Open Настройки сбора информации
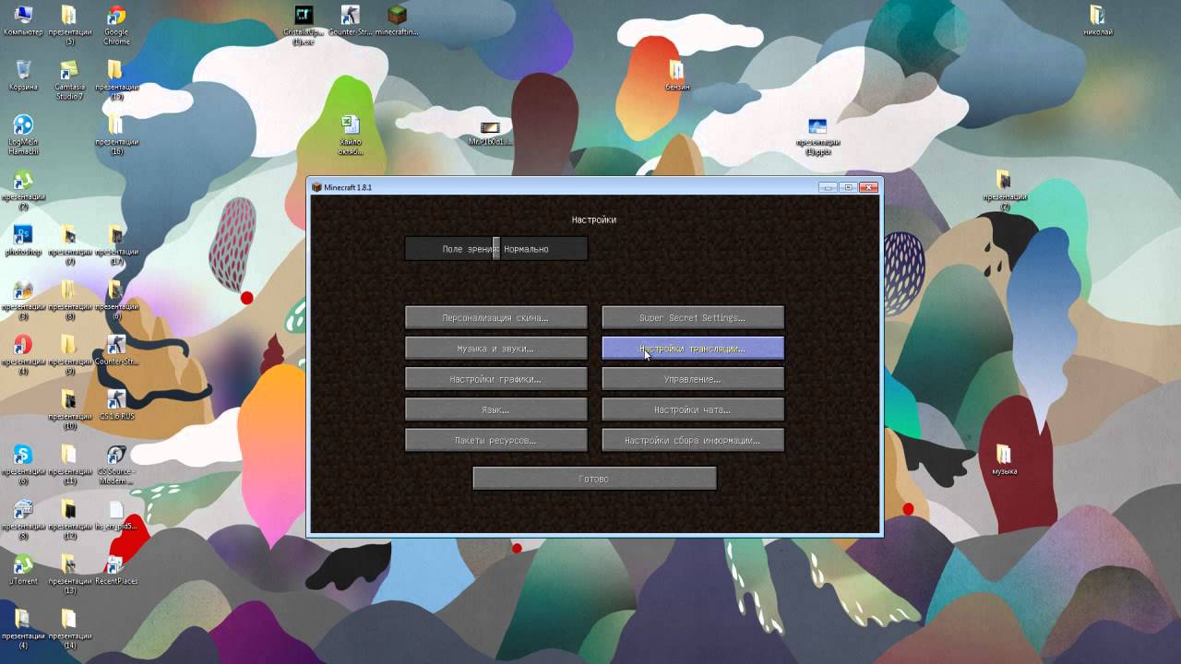 coord(693,440)
